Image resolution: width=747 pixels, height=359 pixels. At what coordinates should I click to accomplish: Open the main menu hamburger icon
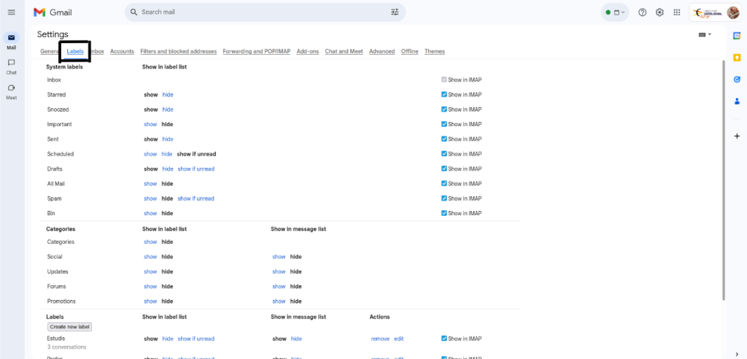click(11, 12)
